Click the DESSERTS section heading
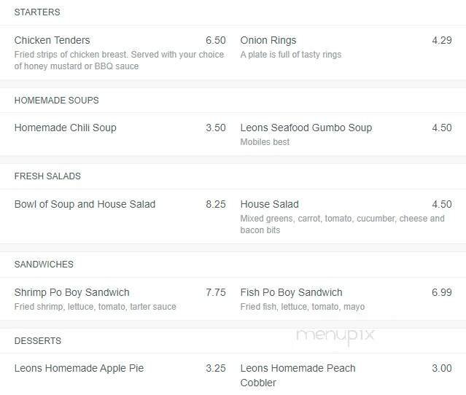 tap(38, 340)
